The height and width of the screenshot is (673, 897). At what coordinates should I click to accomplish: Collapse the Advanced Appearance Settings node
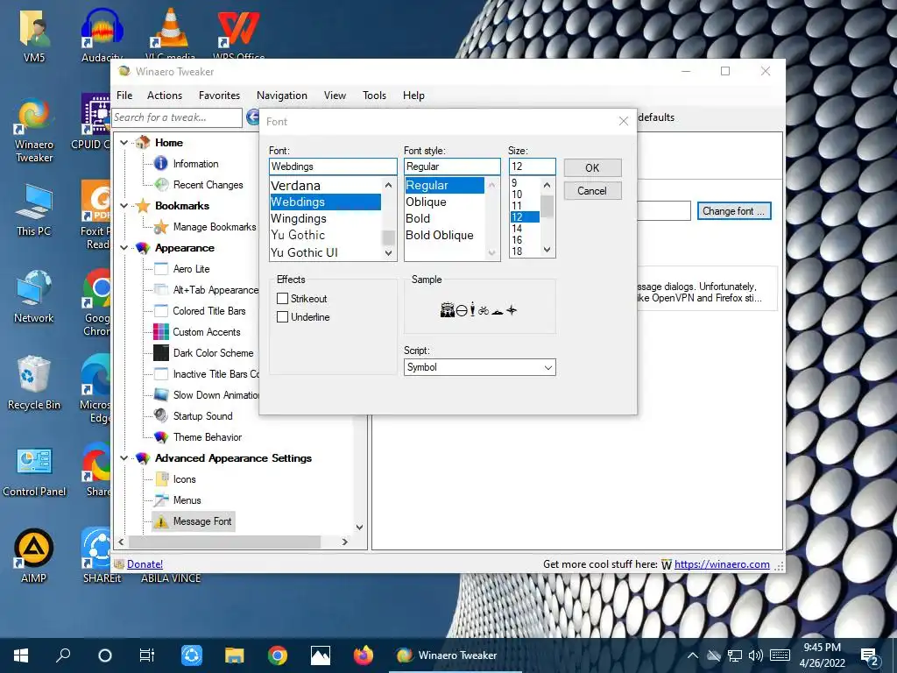point(124,457)
